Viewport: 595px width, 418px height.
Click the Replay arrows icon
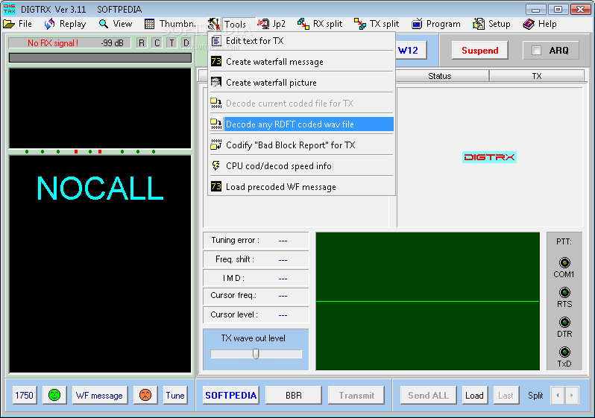pyautogui.click(x=49, y=24)
